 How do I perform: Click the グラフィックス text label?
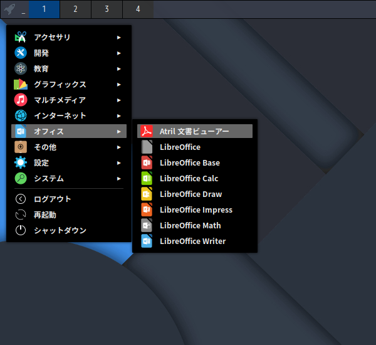pyautogui.click(x=60, y=84)
